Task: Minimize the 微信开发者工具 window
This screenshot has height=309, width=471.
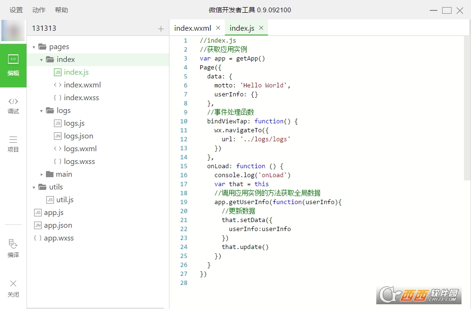Action: pos(434,10)
